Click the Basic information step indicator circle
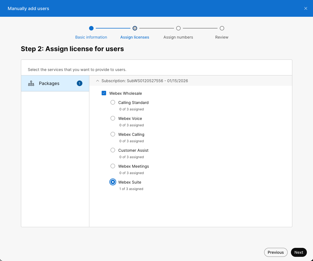 tap(91, 28)
